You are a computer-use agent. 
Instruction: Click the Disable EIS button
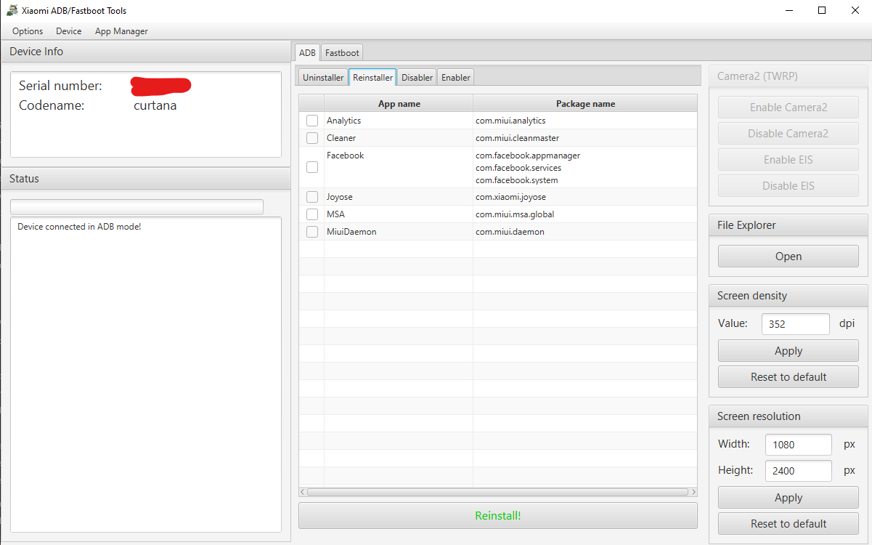(x=789, y=186)
